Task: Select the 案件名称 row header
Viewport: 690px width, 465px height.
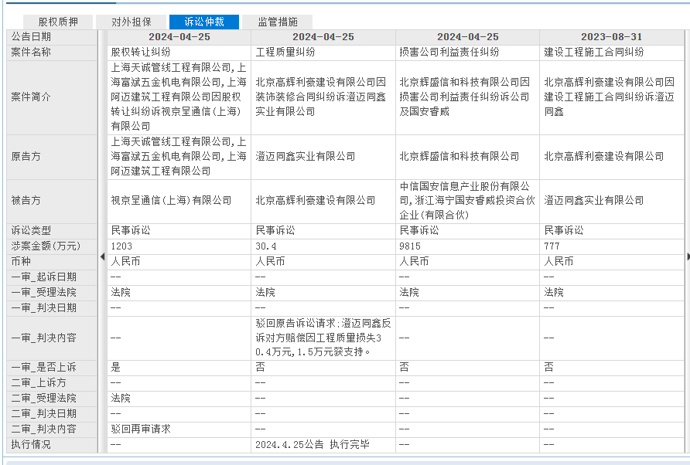Action: pyautogui.click(x=52, y=53)
